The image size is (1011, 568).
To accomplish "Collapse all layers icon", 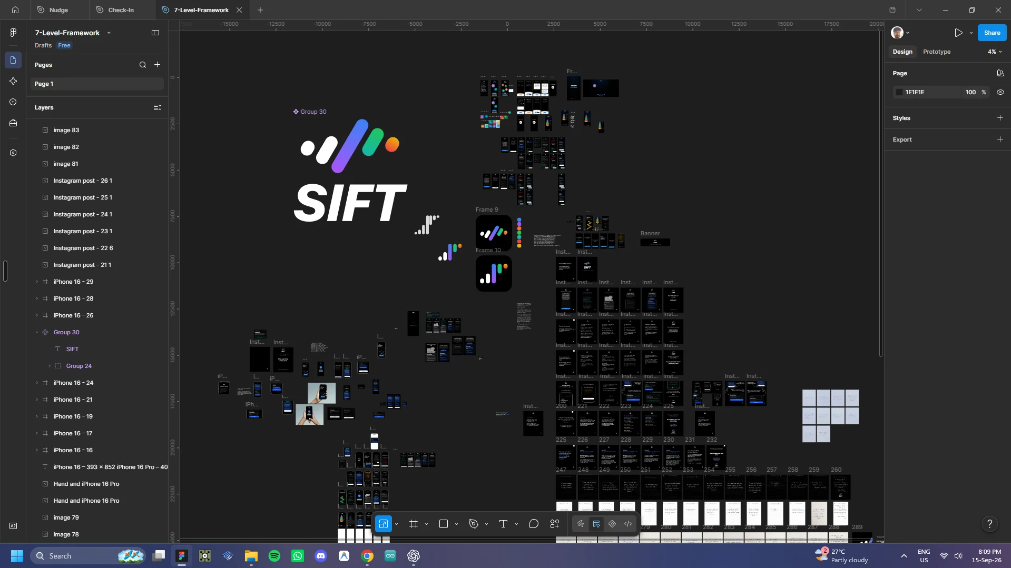I will [x=157, y=107].
